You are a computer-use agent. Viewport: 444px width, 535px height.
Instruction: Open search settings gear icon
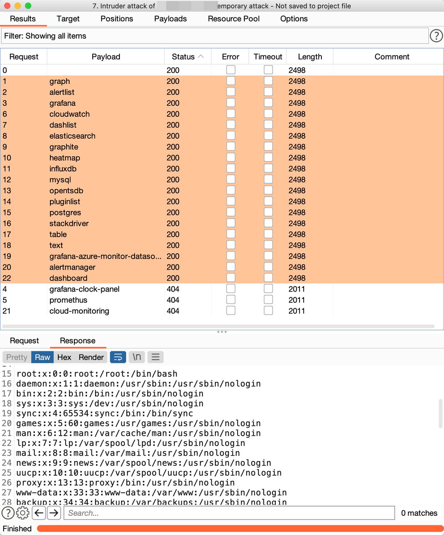pyautogui.click(x=23, y=513)
